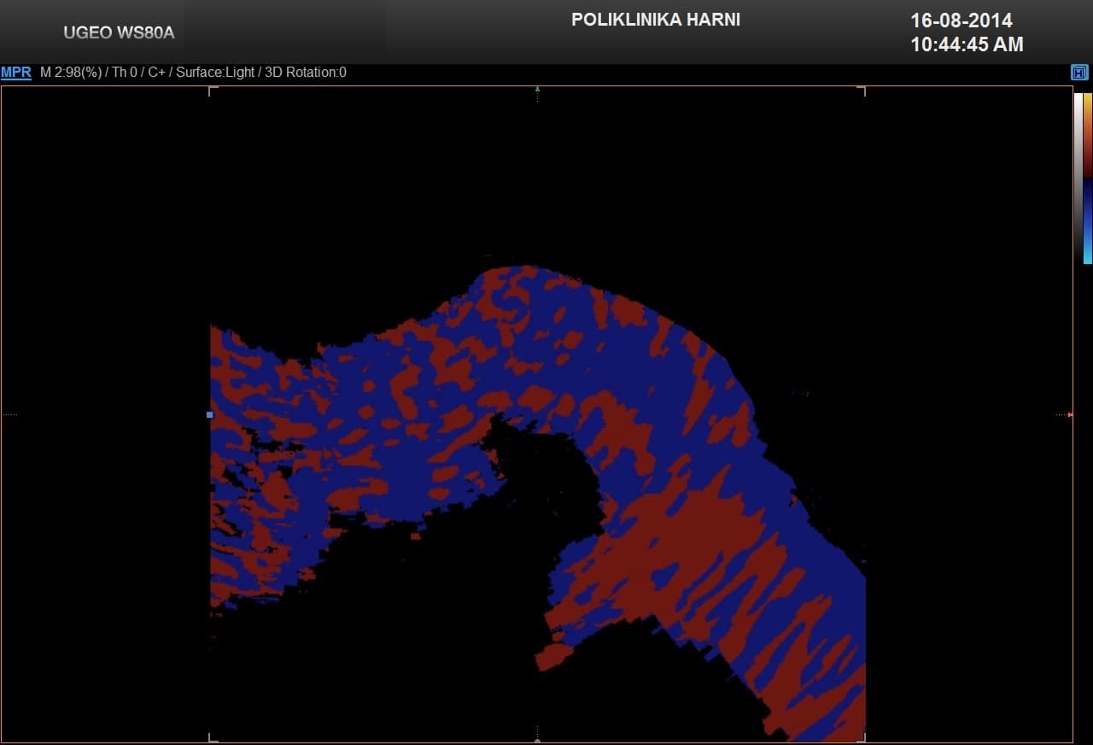Click the M 2:98(%) parameter
The width and height of the screenshot is (1093, 745).
tap(73, 73)
